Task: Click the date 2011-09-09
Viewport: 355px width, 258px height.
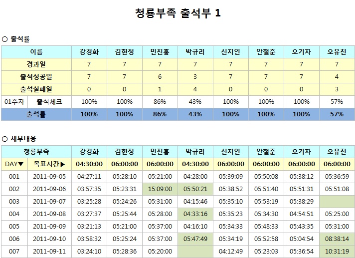Action: pos(49,226)
